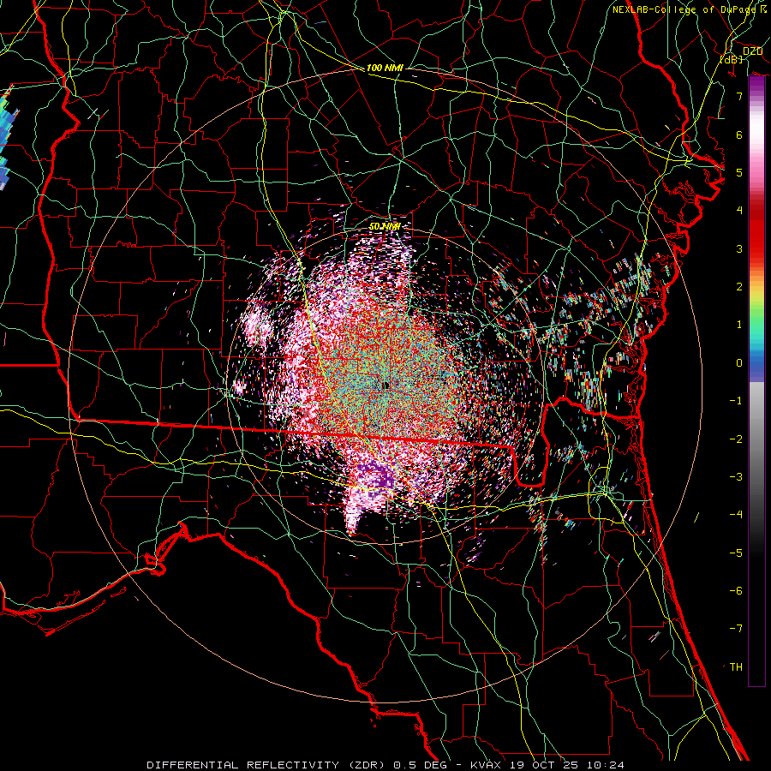The image size is (771, 771).
Task: Click the scale value -7 label
Action: [736, 629]
